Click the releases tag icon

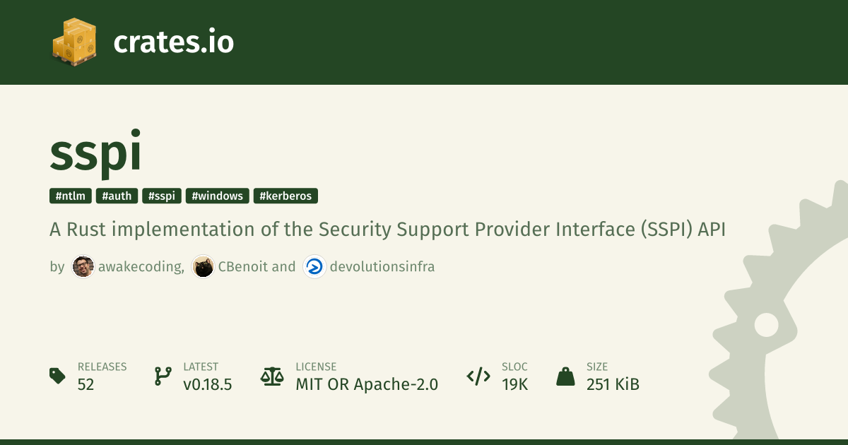[x=58, y=376]
